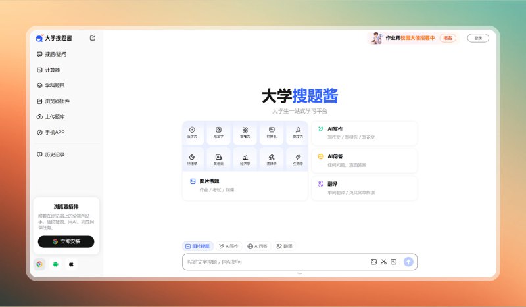Open the 作业帮校园大使招募中 banner
Screen dimensions: 526x307
pyautogui.click(x=414, y=38)
